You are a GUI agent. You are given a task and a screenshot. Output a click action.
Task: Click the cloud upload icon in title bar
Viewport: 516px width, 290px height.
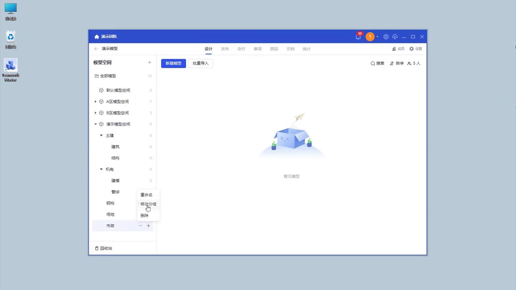tap(395, 37)
